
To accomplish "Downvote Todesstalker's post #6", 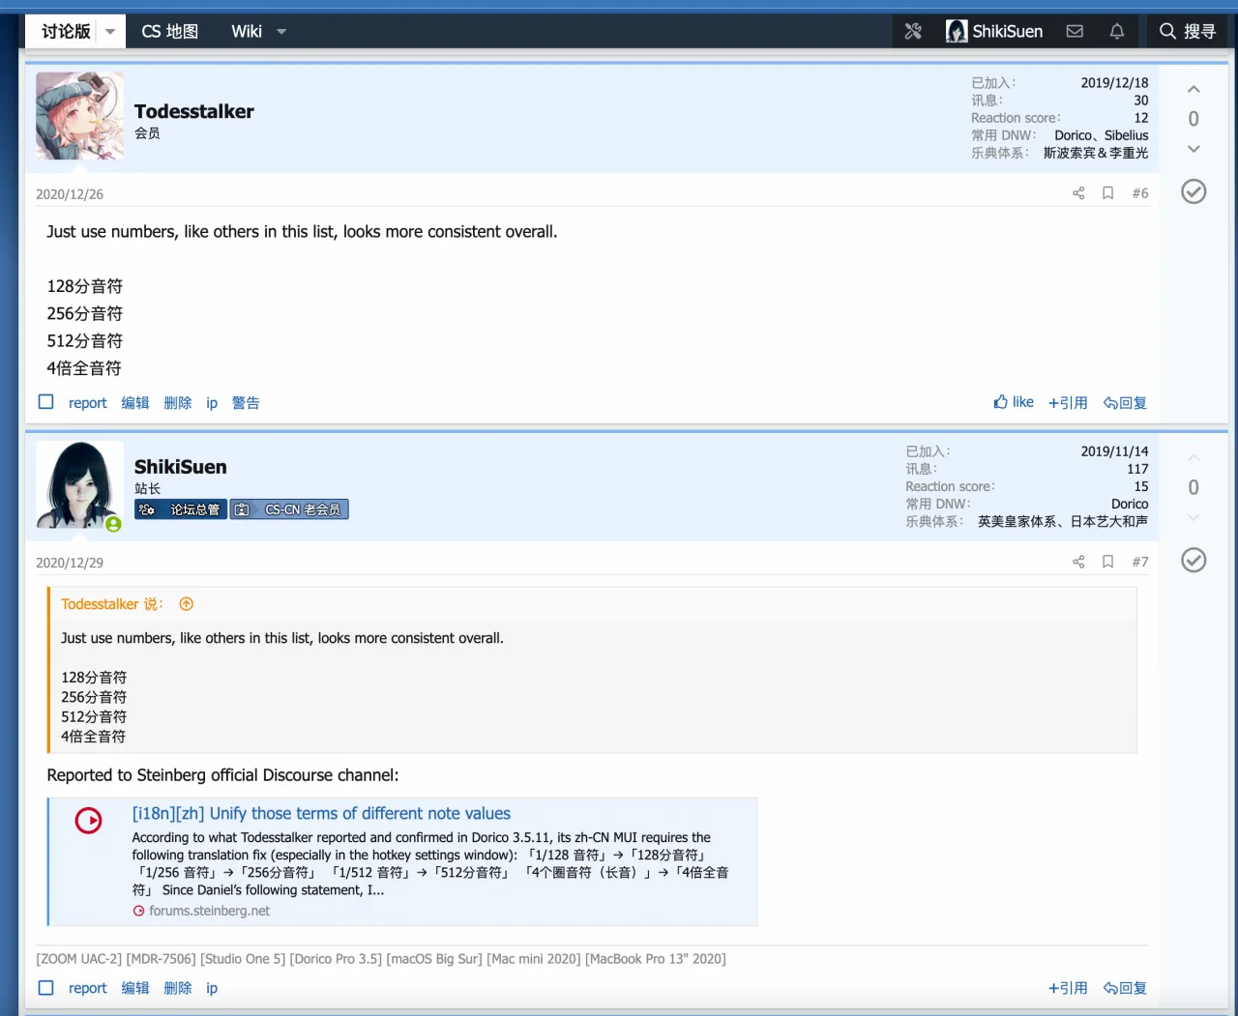I will click(1194, 149).
